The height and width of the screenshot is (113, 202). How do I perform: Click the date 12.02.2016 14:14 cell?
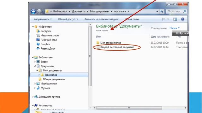[x=160, y=47]
